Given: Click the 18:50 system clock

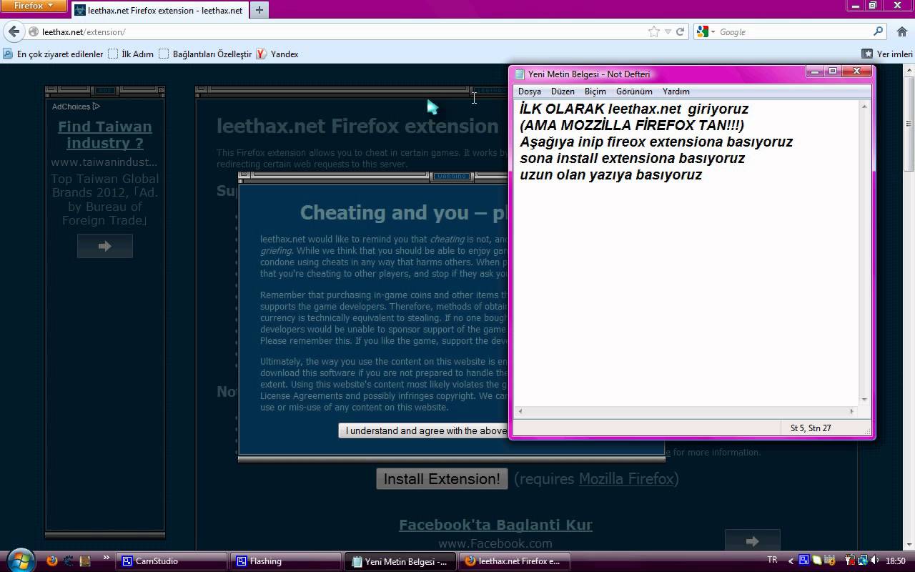Looking at the screenshot, I should point(896,561).
